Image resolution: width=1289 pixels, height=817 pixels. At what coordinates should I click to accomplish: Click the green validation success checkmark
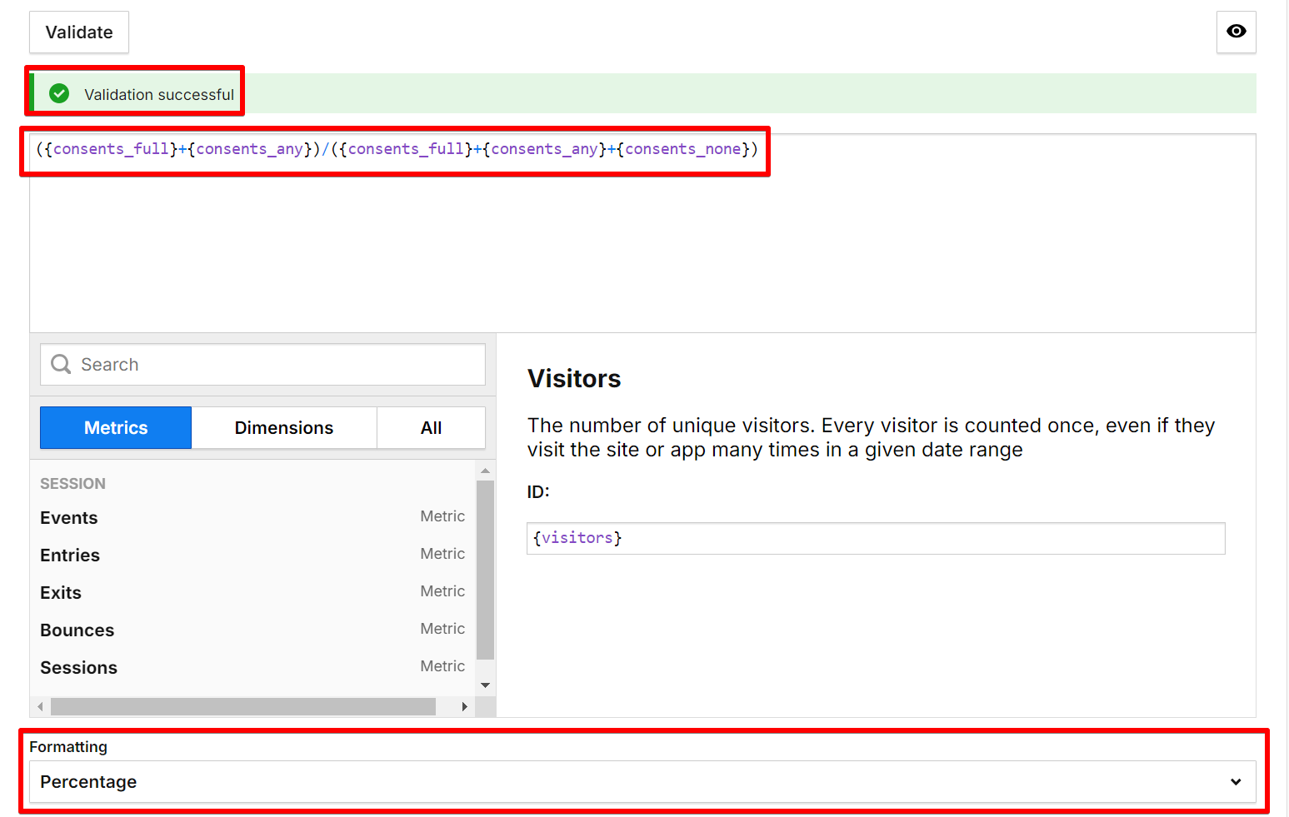click(x=58, y=93)
